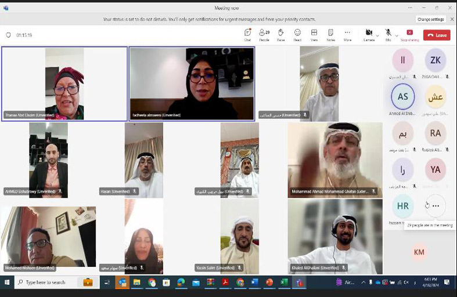This screenshot has height=297, width=457.
Task: Expand the Camera options arrow
Action: tap(377, 35)
